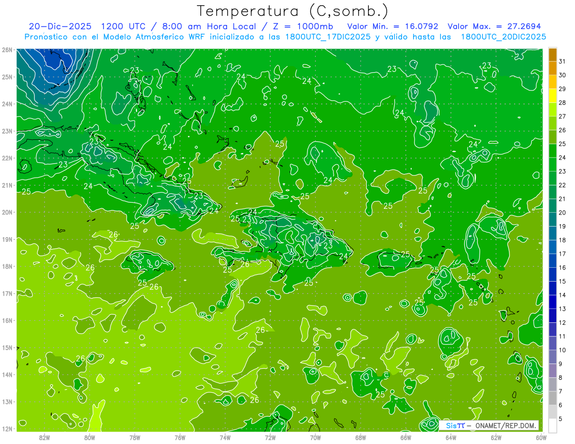Image resolution: width=575 pixels, height=444 pixels.
Task: Click the 25N latitude axis label
Action: click(x=7, y=77)
